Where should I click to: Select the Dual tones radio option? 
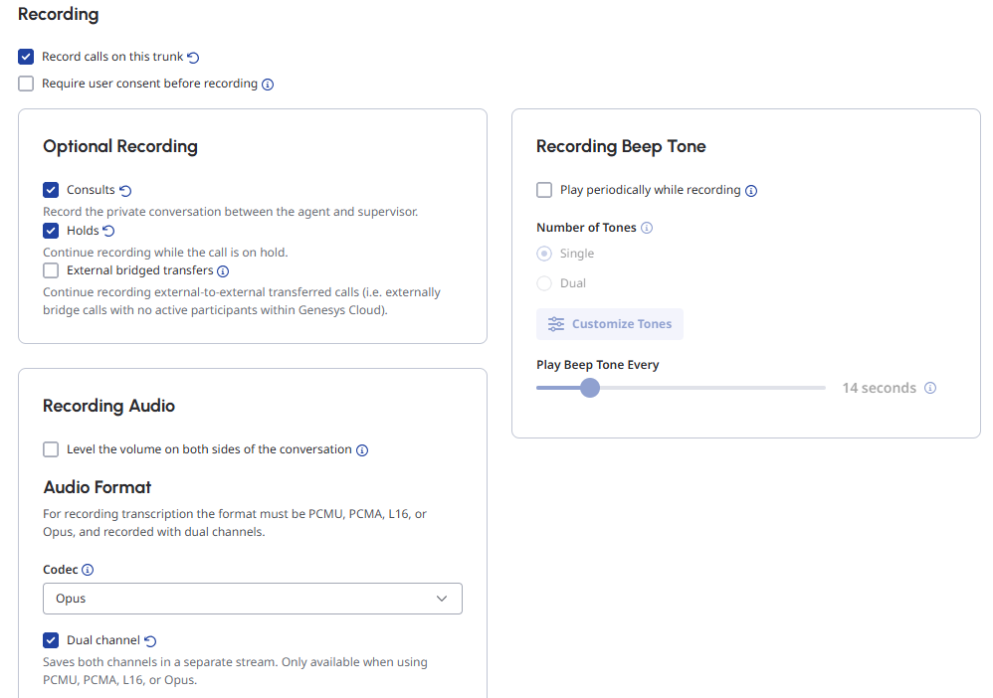pyautogui.click(x=544, y=283)
